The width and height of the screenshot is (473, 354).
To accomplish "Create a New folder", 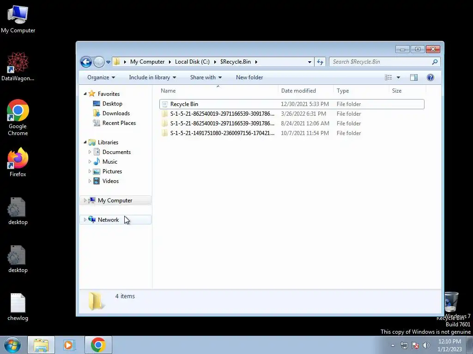I will click(x=249, y=77).
